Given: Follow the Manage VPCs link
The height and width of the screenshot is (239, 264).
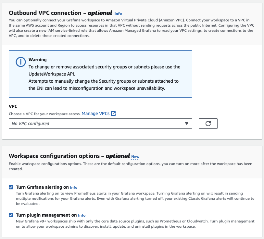Looking at the screenshot, I should (x=95, y=114).
